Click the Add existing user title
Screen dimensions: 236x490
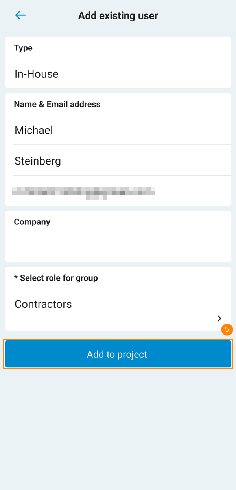[118, 16]
